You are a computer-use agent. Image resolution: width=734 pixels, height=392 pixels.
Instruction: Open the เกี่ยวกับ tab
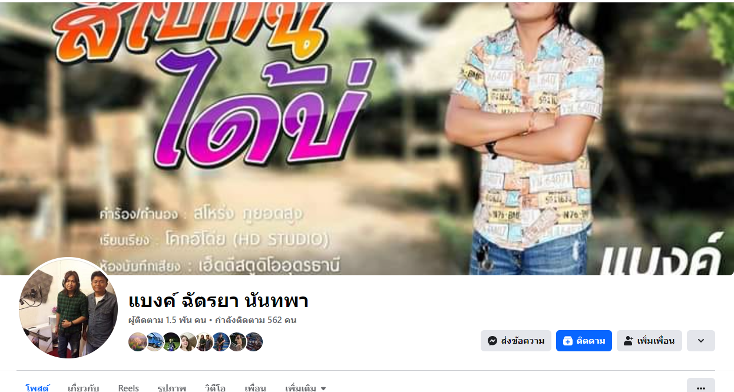pyautogui.click(x=83, y=388)
